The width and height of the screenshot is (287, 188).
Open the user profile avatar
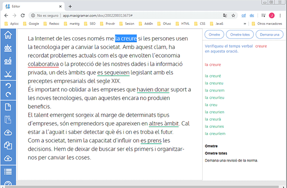click(x=272, y=16)
